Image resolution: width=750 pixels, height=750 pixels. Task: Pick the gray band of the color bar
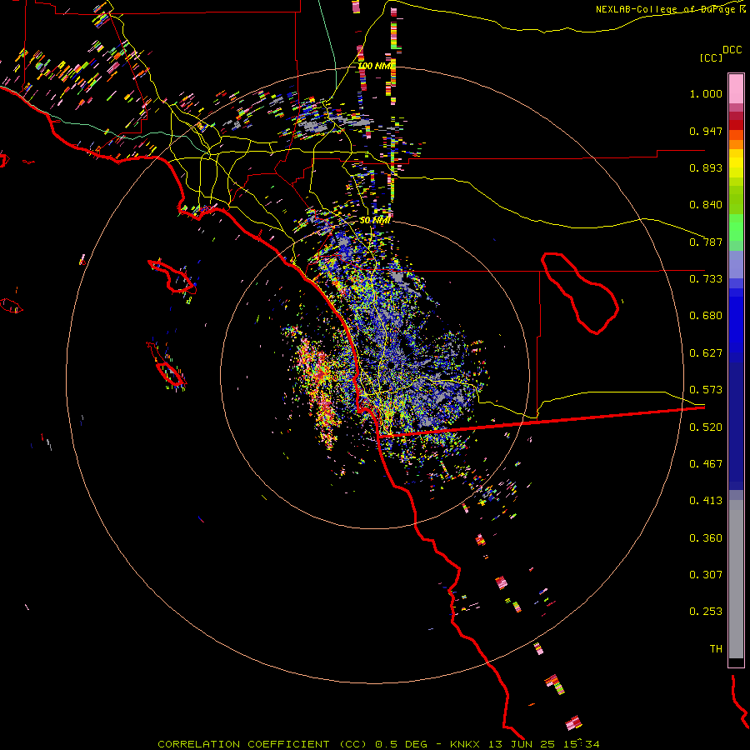(x=736, y=579)
